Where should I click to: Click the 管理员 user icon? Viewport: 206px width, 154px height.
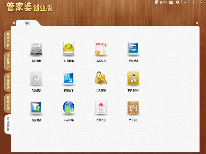pos(156,2)
